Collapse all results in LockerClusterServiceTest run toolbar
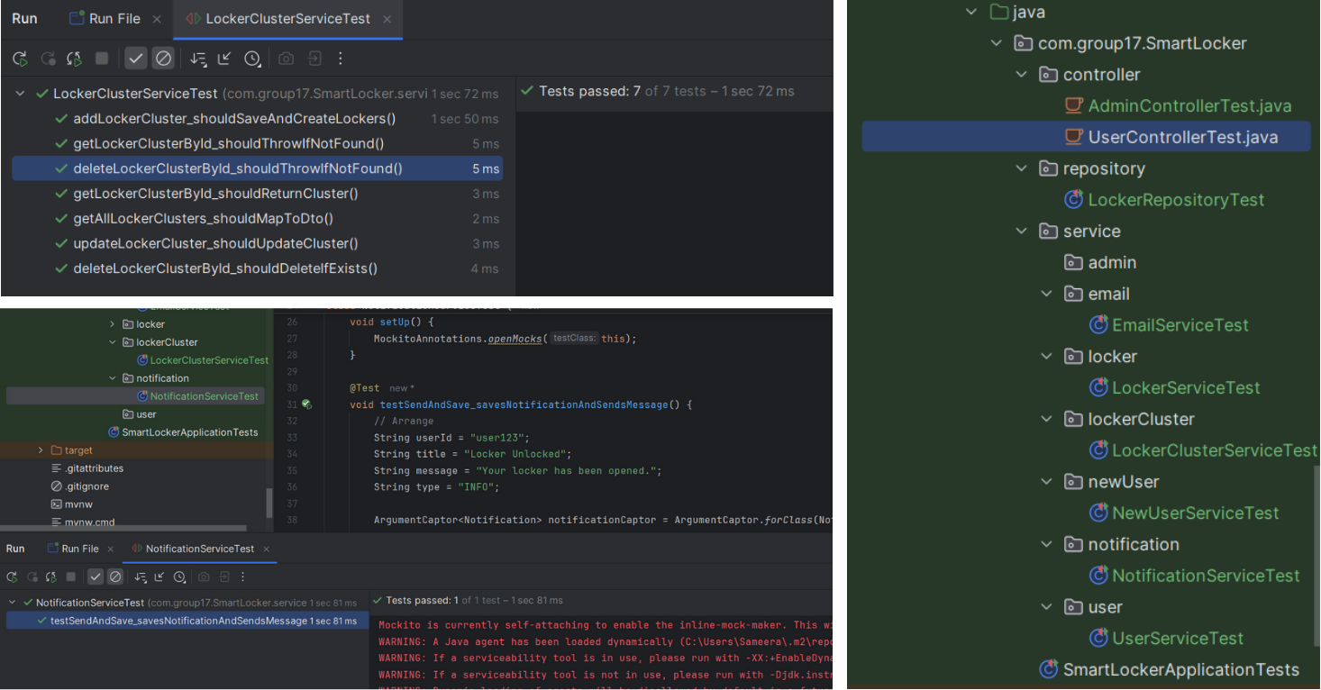The height and width of the screenshot is (690, 1321). (225, 59)
